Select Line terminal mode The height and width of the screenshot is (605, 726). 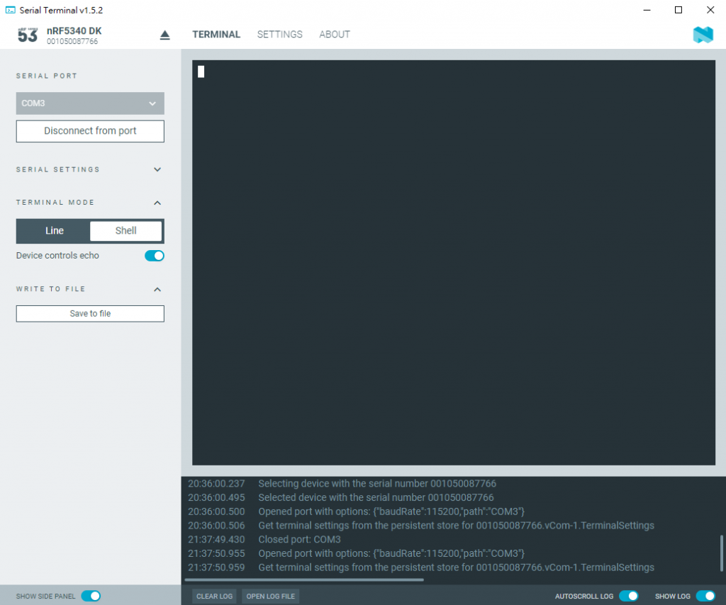click(x=54, y=231)
